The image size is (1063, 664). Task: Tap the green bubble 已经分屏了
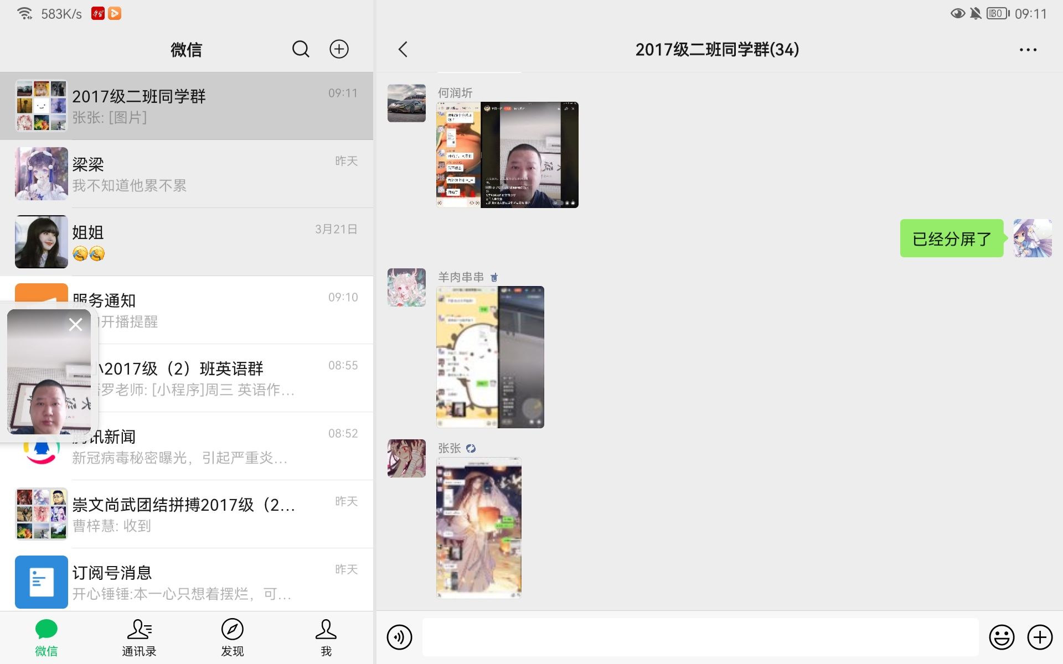[951, 239]
